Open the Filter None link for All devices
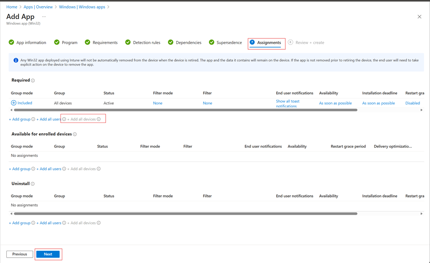This screenshot has width=430, height=263. tap(208, 103)
